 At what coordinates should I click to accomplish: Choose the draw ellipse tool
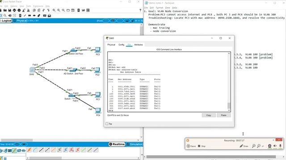coord(34,16)
